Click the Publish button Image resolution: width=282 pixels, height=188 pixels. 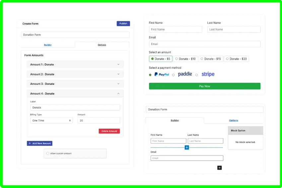point(123,24)
